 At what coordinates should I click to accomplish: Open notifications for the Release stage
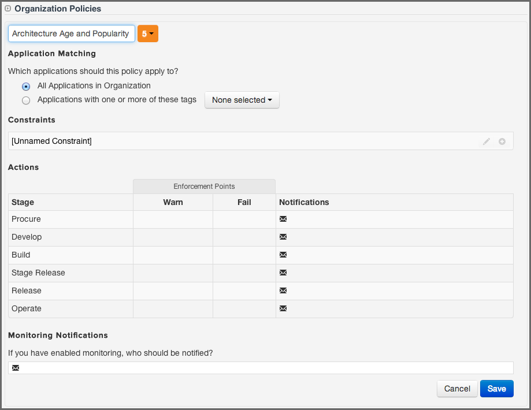point(283,290)
